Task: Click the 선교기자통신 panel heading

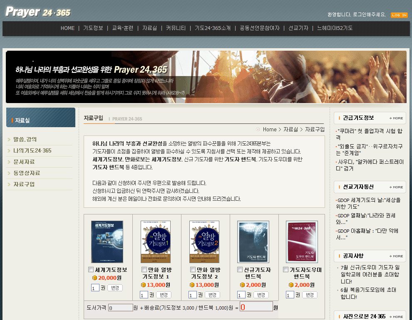Action: tap(358, 187)
